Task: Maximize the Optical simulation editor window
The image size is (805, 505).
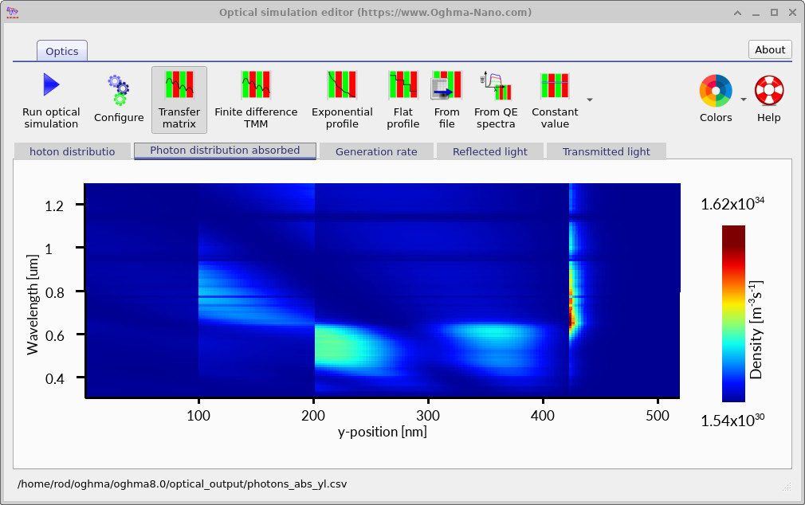Action: (774, 13)
